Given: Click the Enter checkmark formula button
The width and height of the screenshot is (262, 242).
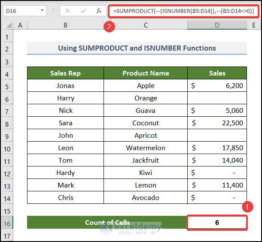Looking at the screenshot, I should (83, 11).
